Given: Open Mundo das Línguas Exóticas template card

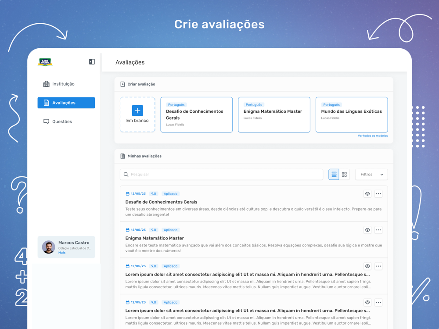Looking at the screenshot, I should 352,114.
